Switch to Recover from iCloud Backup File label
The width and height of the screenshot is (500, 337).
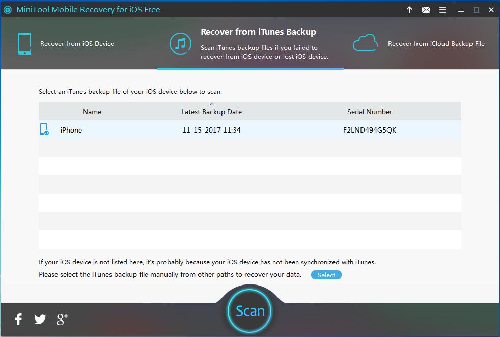tap(436, 44)
